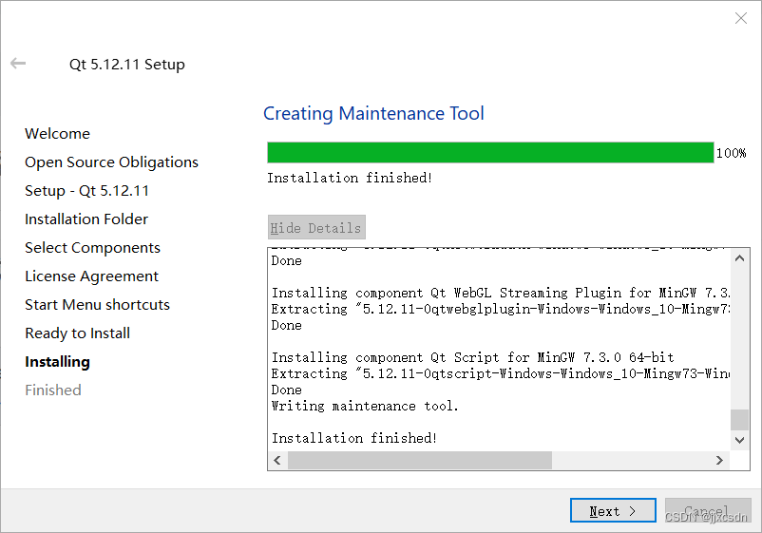Click 'Installing component Qt Script' log line

tap(473, 357)
